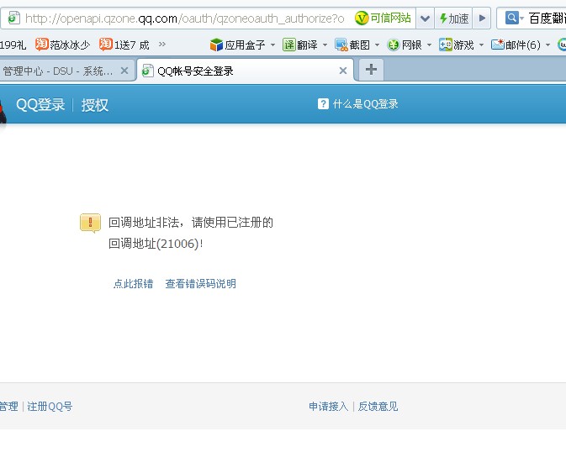Click the green 可信网站 trusted site badge

pos(383,18)
